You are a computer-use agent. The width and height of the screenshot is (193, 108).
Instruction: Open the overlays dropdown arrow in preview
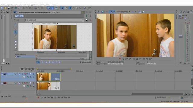(136, 12)
